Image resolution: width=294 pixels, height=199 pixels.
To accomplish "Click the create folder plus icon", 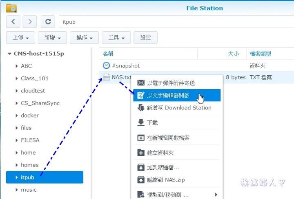I will click(141, 153).
